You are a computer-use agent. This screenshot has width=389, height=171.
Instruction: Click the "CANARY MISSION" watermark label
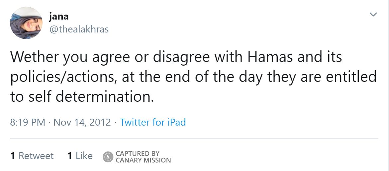(x=143, y=160)
